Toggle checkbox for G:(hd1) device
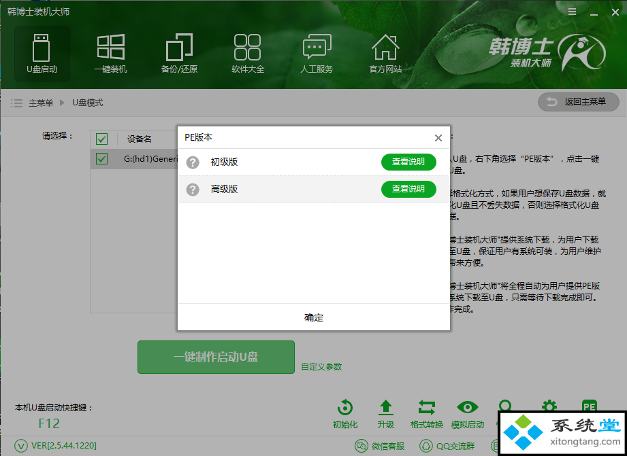The image size is (627, 456). 102,158
